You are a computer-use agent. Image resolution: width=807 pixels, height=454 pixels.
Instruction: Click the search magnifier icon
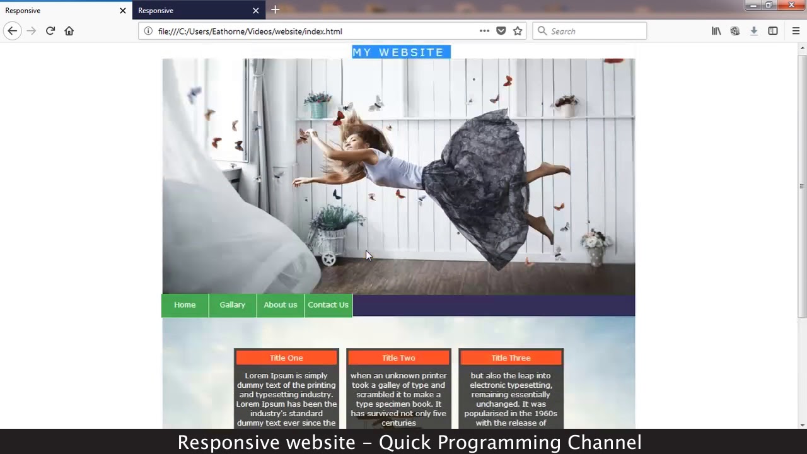point(542,31)
